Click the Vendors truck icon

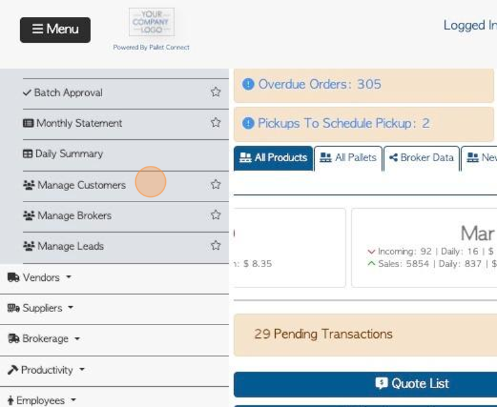[13, 278]
